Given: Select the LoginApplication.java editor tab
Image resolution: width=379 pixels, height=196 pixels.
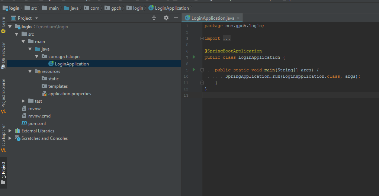Looking at the screenshot, I should (x=211, y=18).
